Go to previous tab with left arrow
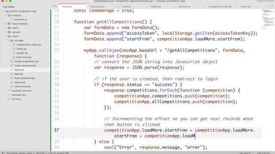 tap(53, 6)
